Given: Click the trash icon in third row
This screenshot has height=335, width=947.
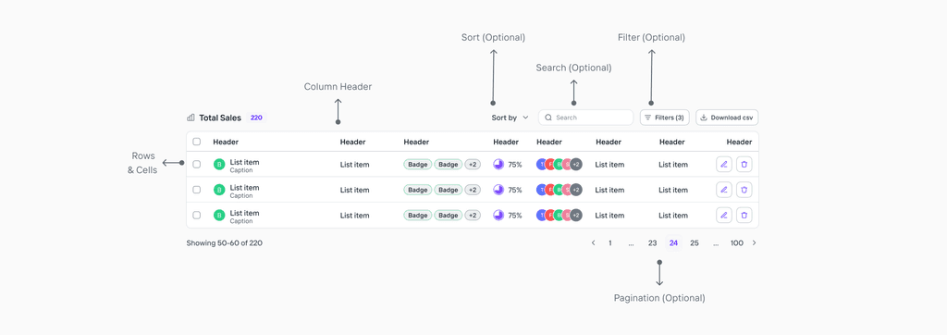Looking at the screenshot, I should click(x=744, y=215).
